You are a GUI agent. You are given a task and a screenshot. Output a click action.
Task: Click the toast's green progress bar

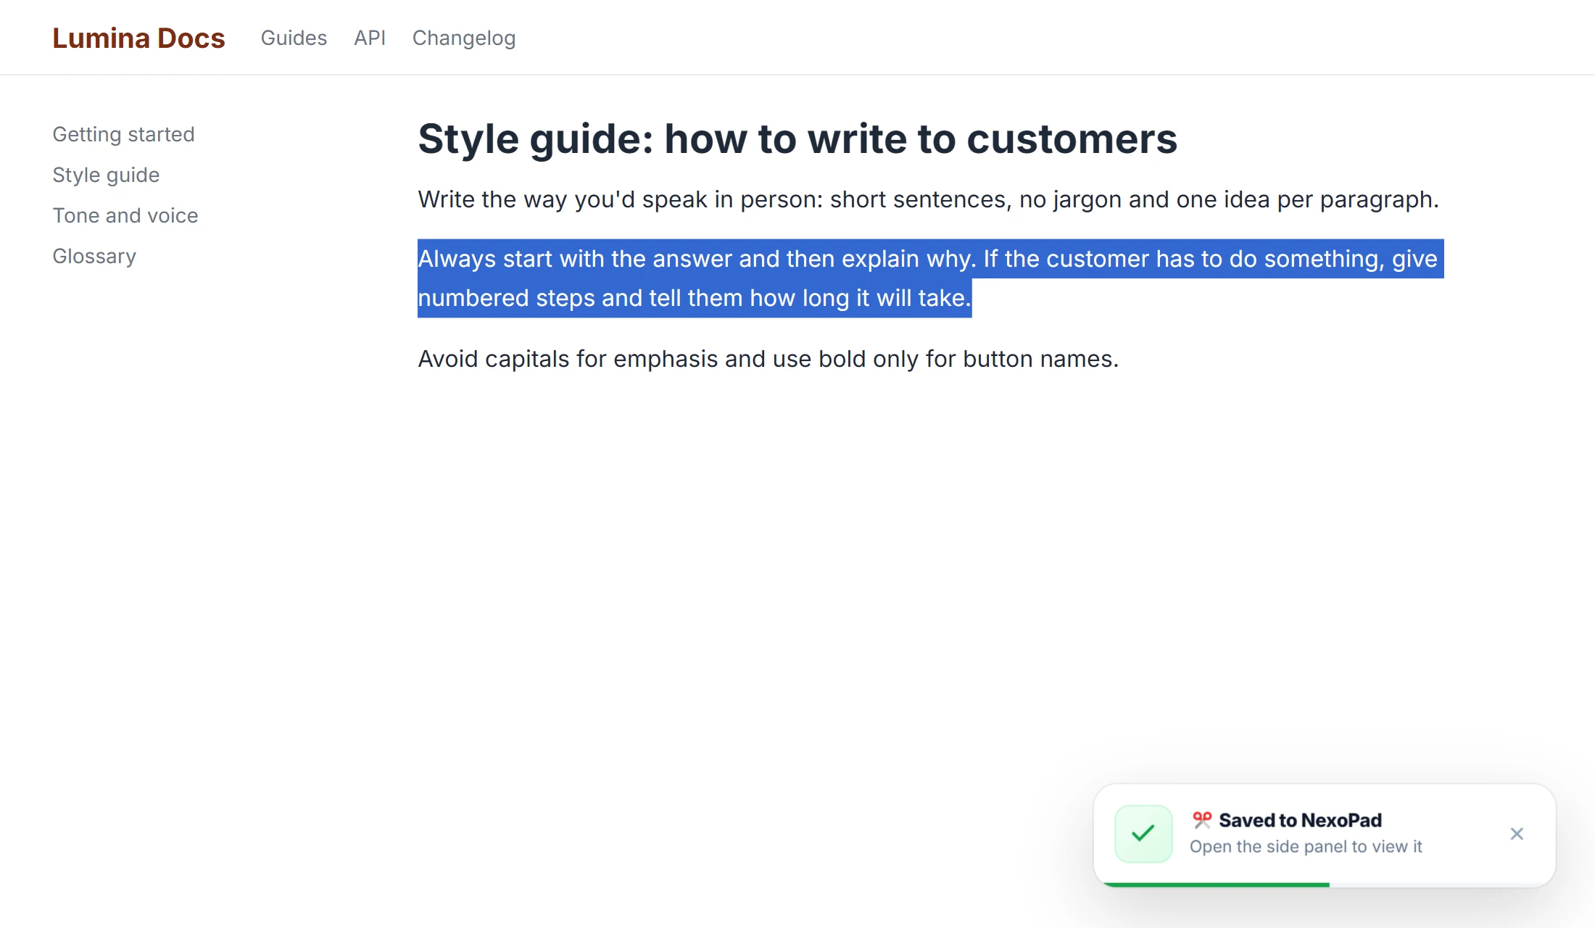[x=1216, y=884]
